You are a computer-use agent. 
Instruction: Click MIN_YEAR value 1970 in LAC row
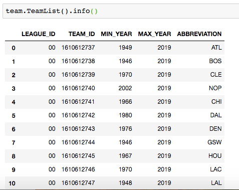[125, 169]
